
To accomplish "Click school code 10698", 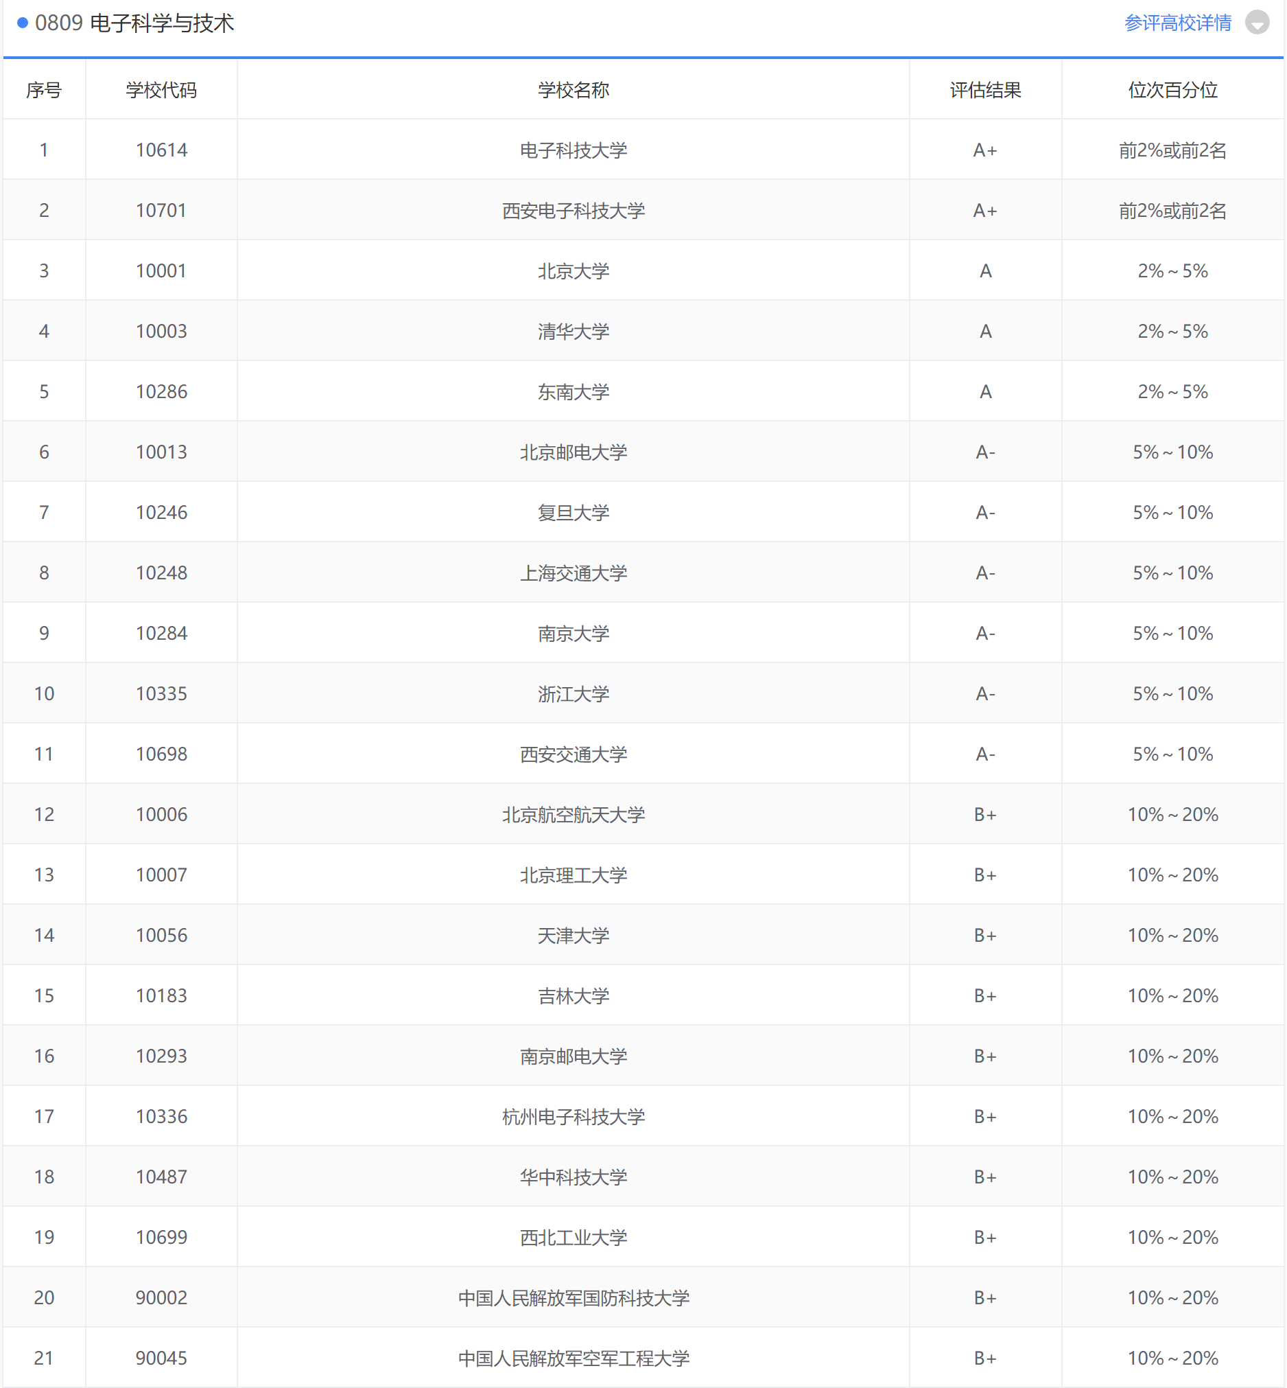I will [162, 754].
